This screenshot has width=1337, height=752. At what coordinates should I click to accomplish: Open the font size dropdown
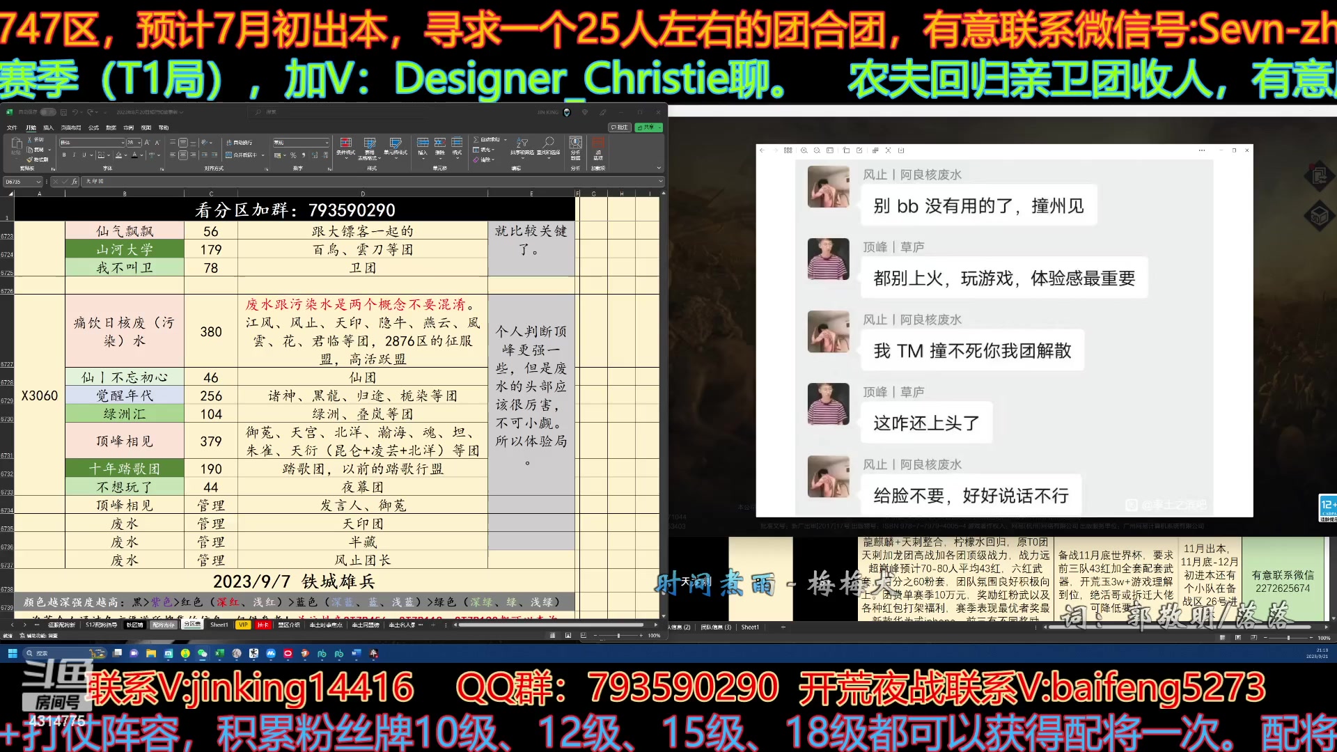139,143
